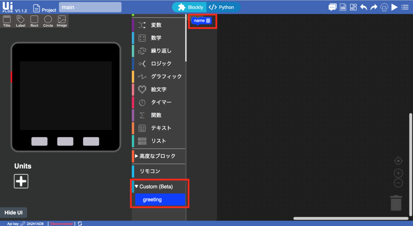Collapse the Custom (Beta) category
413x226 pixels.
pyautogui.click(x=159, y=187)
